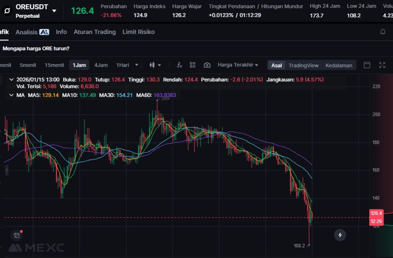Click the 126.4 current price label

coord(82,11)
